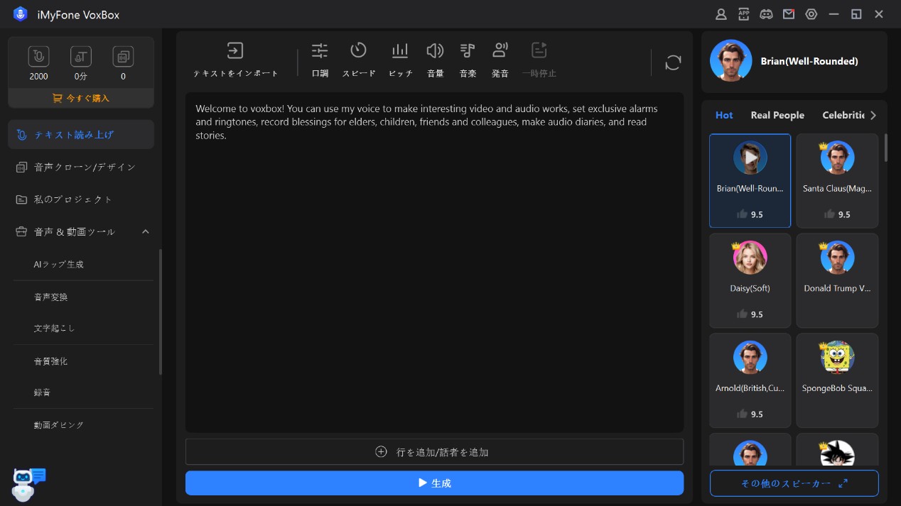Open the 音量 volume icon
This screenshot has height=506, width=901.
tap(435, 50)
